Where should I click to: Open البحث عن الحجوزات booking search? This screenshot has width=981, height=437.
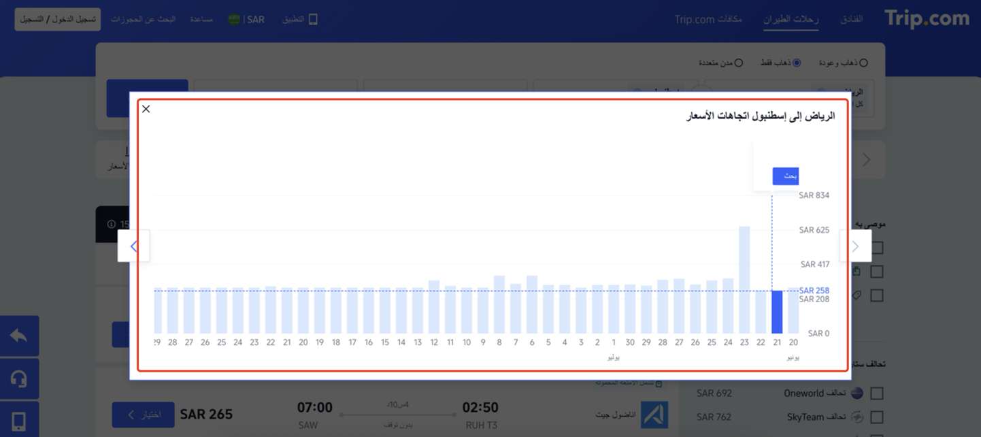point(143,19)
